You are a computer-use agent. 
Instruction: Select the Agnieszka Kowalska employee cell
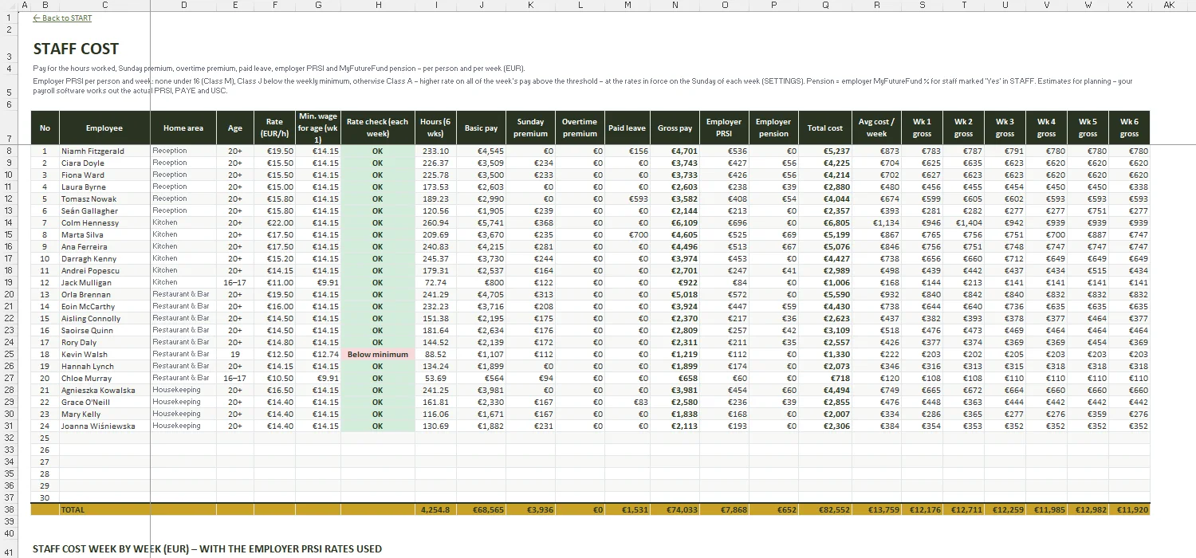104,390
